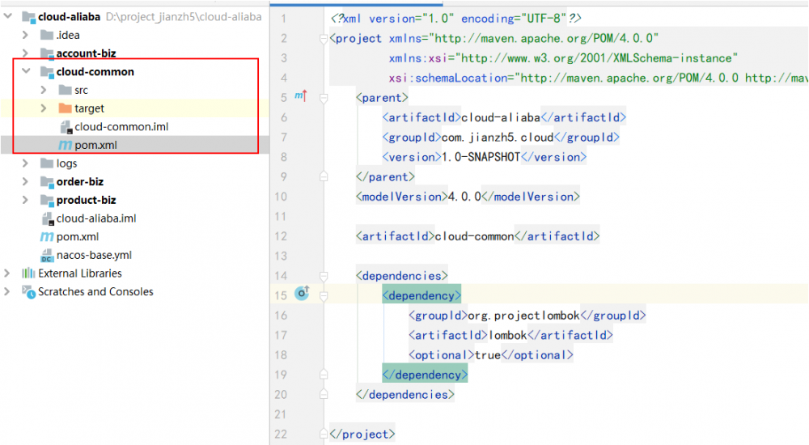Collapse the cloud-common module folder

point(26,72)
